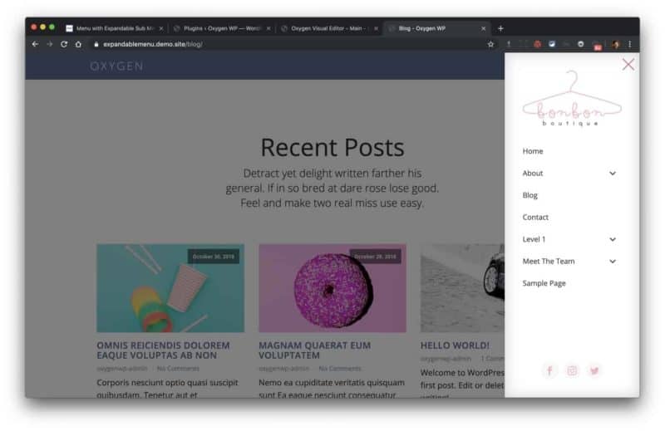665x431 pixels.
Task: Bookmark the page with the star icon
Action: click(x=490, y=44)
